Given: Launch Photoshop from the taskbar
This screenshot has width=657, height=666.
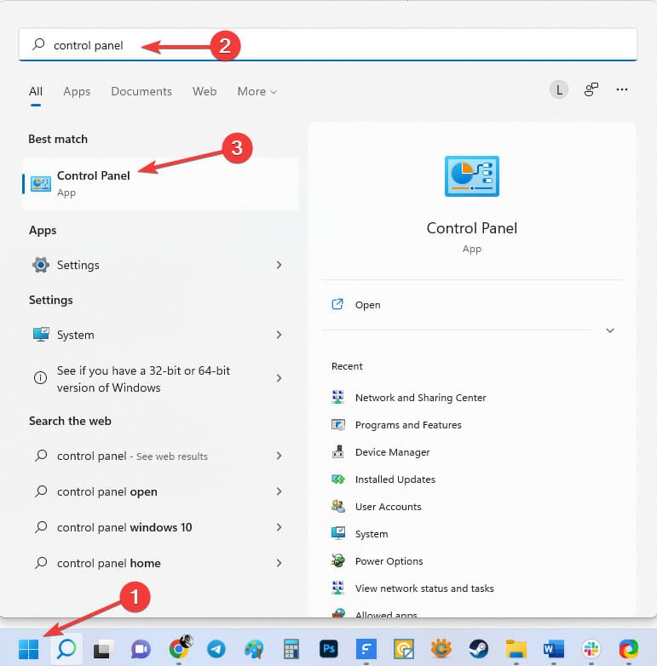Looking at the screenshot, I should point(329,649).
